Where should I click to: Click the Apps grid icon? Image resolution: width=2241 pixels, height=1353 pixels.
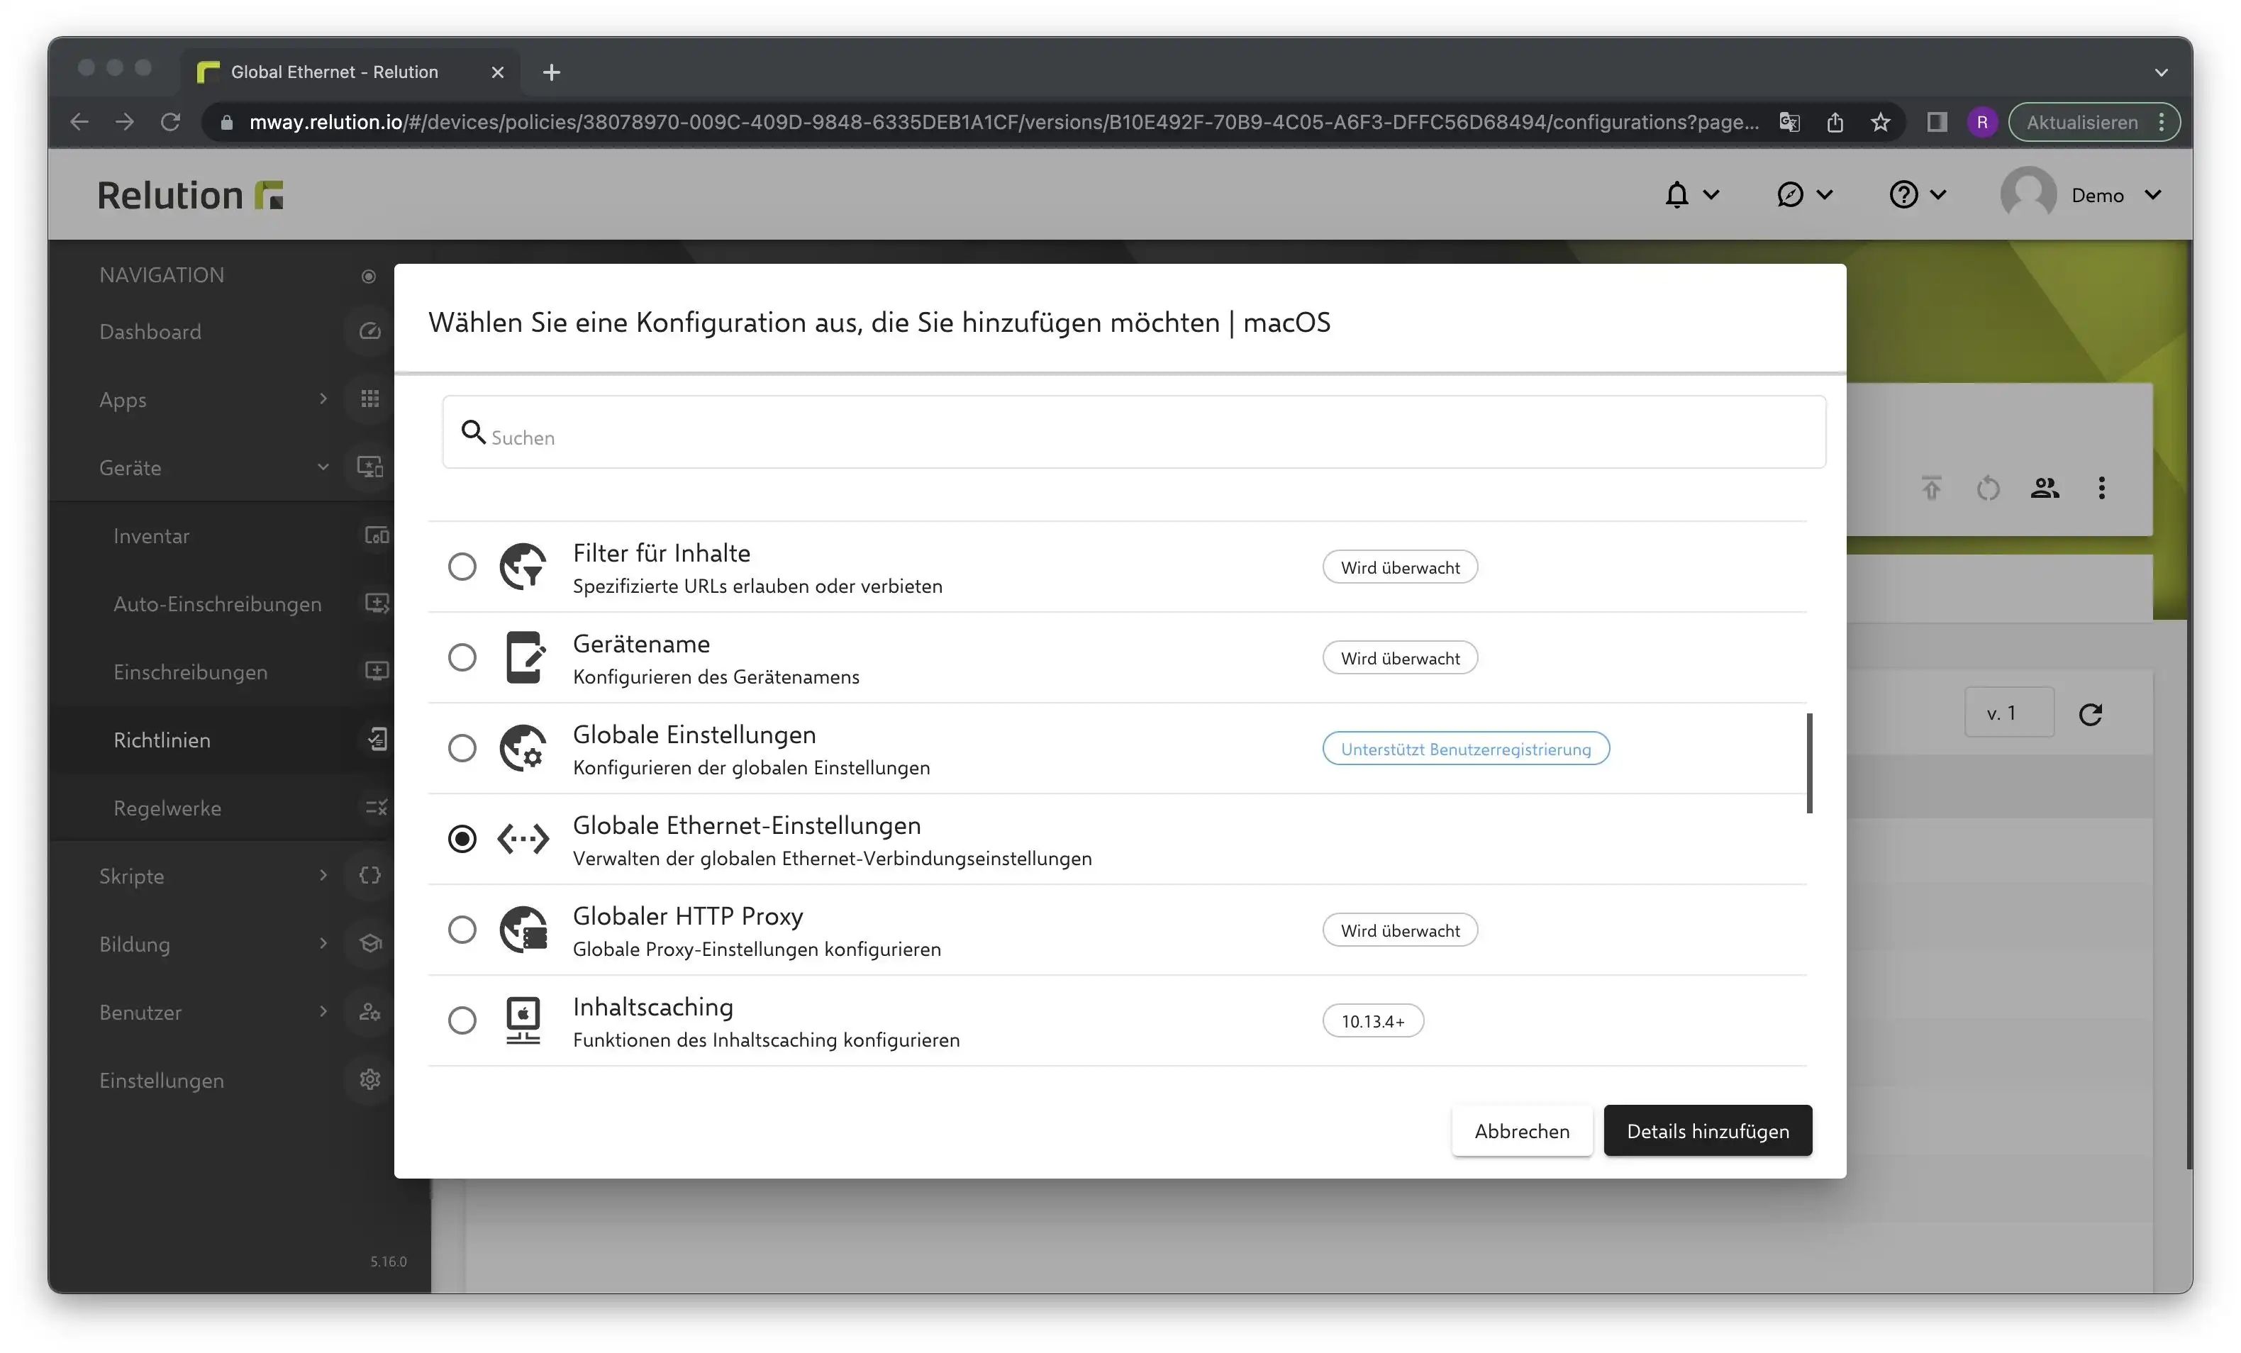click(x=369, y=399)
